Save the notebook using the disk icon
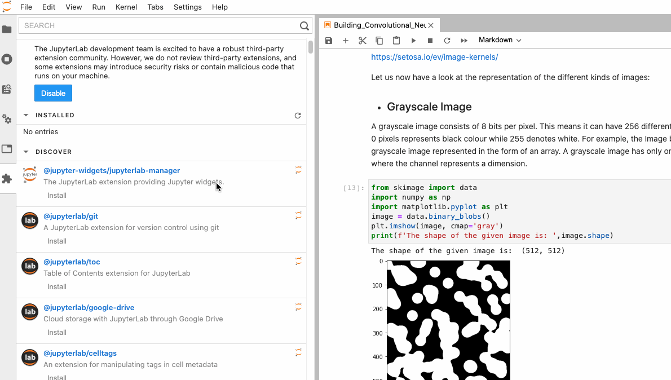 pyautogui.click(x=329, y=40)
